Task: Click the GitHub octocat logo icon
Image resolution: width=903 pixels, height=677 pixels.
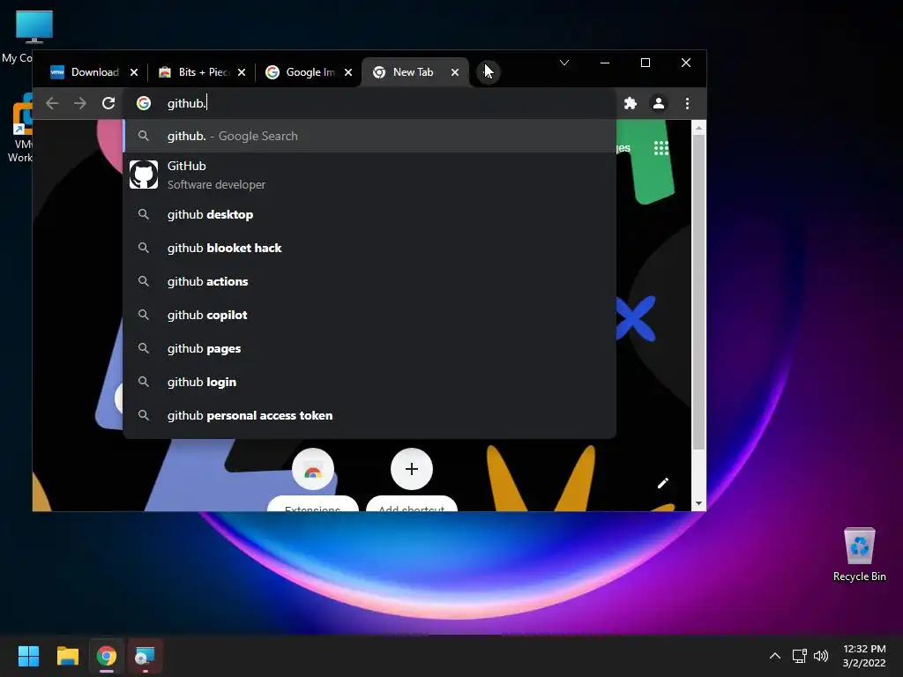Action: [144, 175]
